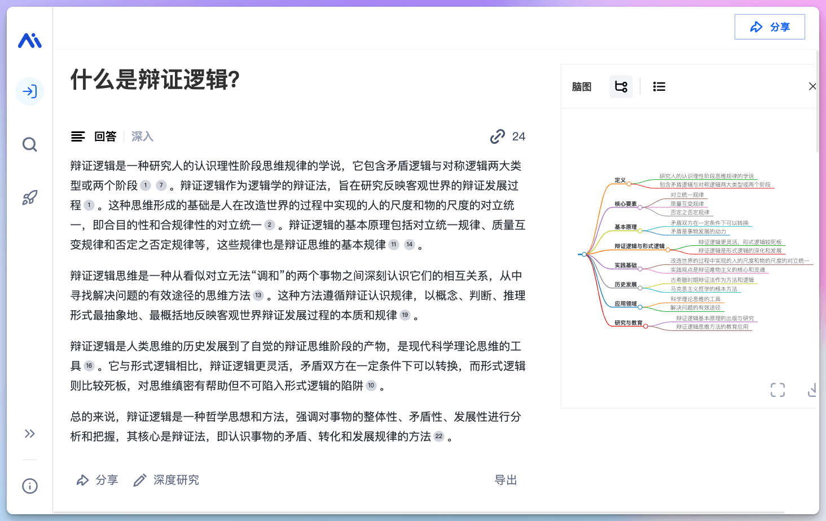
Task: Collapse the 历史发展 branch circle
Action: (640, 288)
